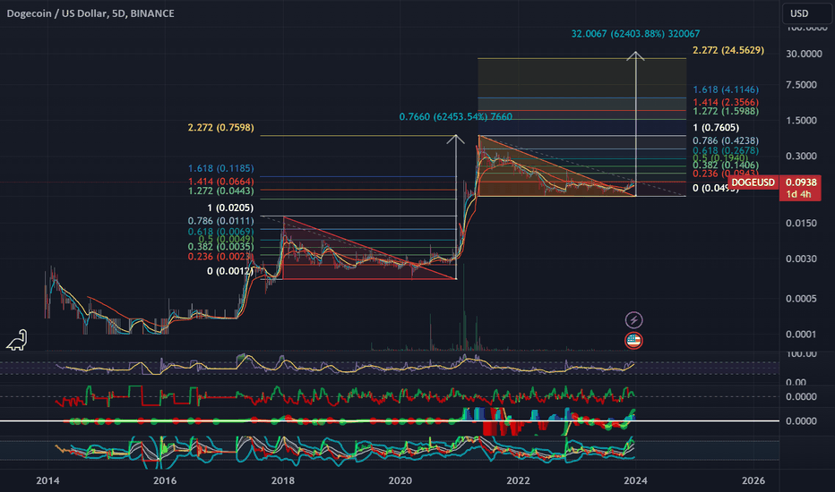Image resolution: width=835 pixels, height=492 pixels.
Task: Click the 2016 label on time axis
Action: pyautogui.click(x=165, y=481)
